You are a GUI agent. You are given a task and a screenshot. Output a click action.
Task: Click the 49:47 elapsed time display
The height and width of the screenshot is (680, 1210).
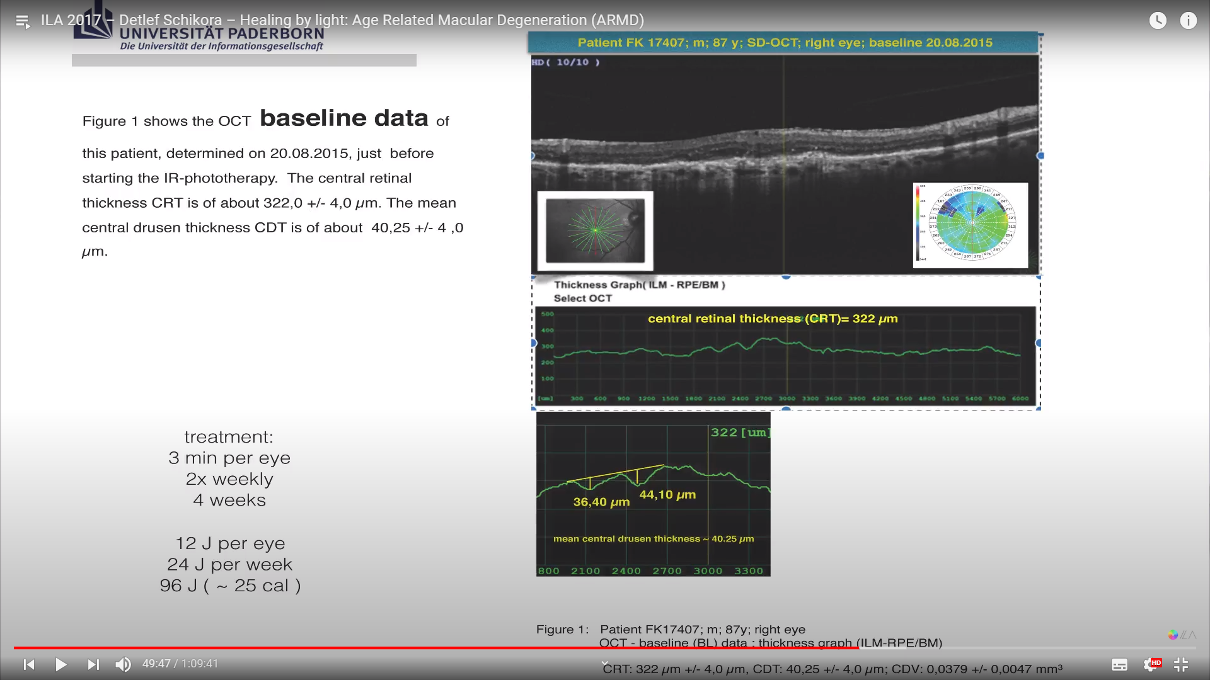[156, 664]
